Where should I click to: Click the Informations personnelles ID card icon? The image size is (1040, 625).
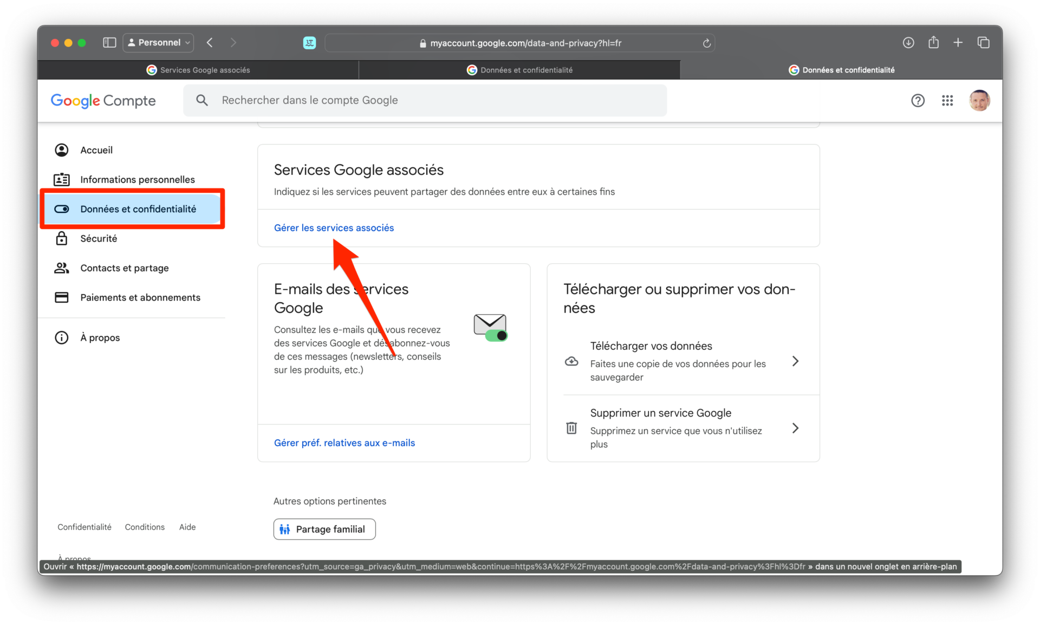pyautogui.click(x=62, y=179)
